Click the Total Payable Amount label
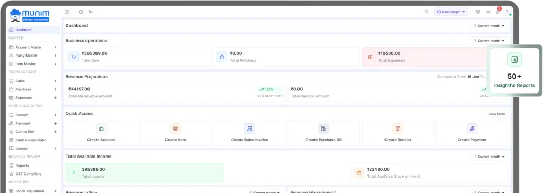 click(310, 96)
